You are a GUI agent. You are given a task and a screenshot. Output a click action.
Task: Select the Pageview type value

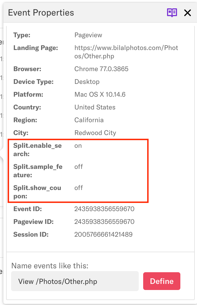(88, 35)
